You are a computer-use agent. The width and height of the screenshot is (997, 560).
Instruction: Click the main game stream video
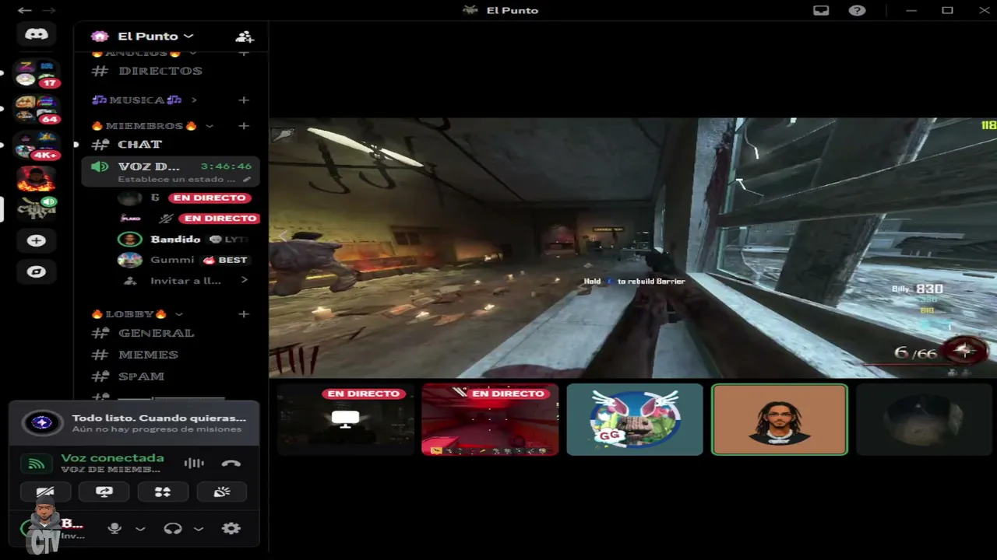point(632,248)
